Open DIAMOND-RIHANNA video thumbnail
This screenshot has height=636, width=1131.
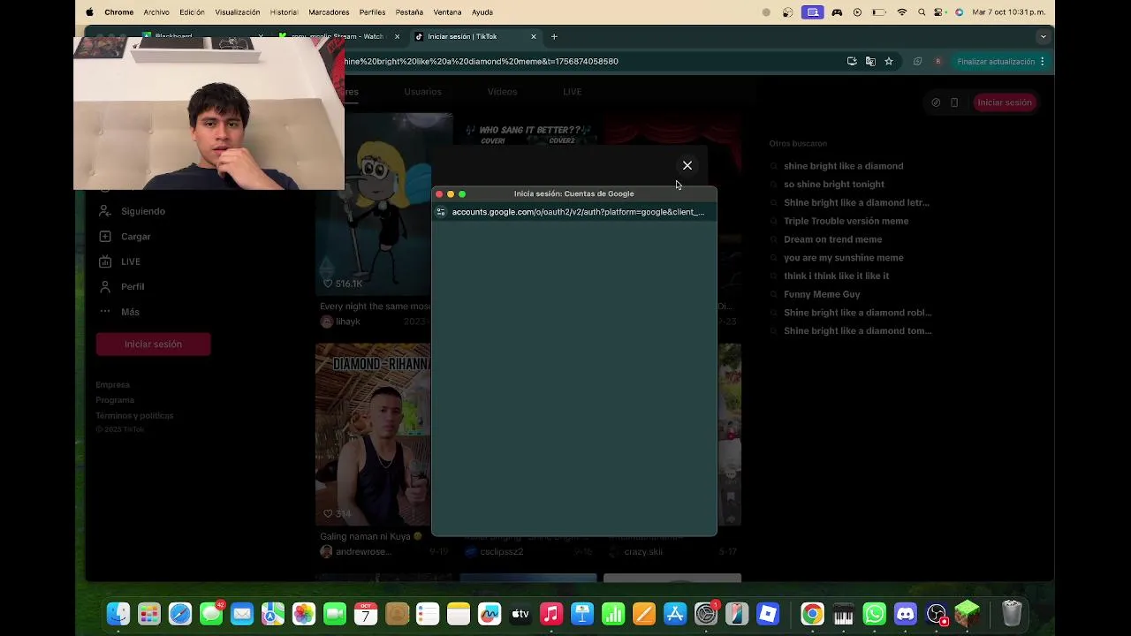coord(373,435)
